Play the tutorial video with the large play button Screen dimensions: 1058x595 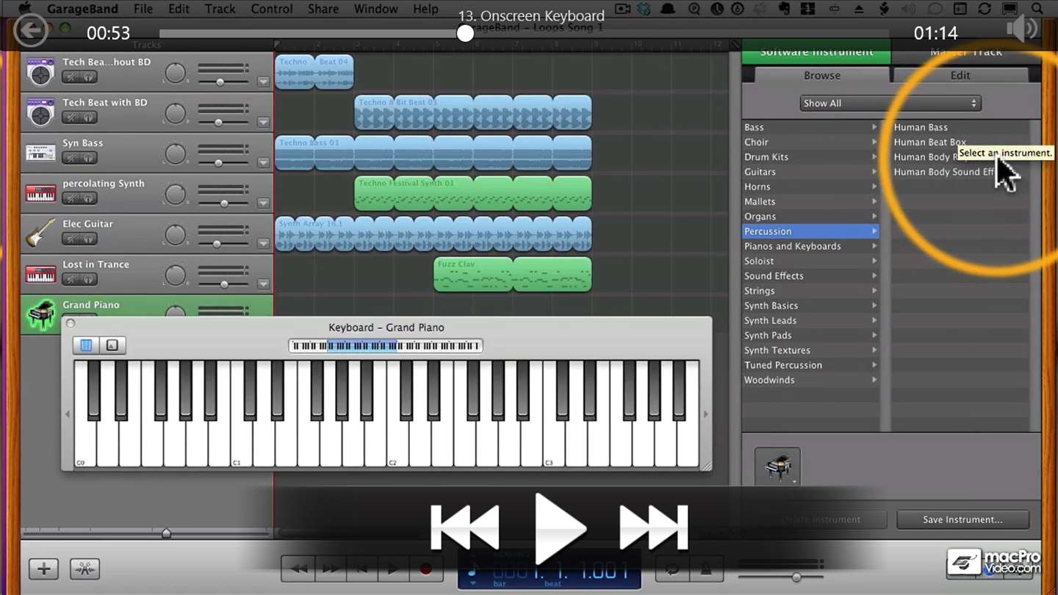pos(560,527)
